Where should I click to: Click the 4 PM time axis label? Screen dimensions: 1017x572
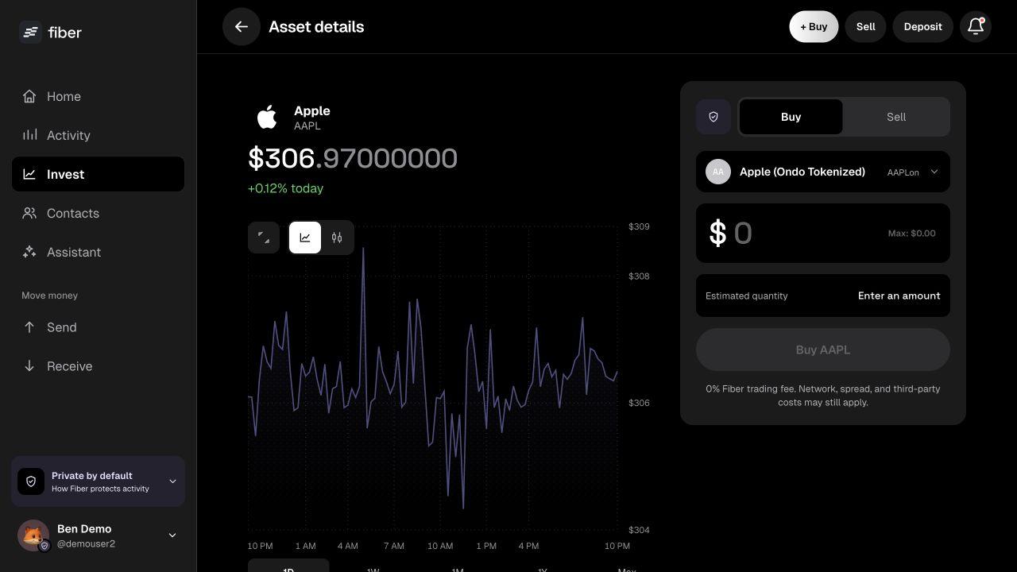point(528,546)
